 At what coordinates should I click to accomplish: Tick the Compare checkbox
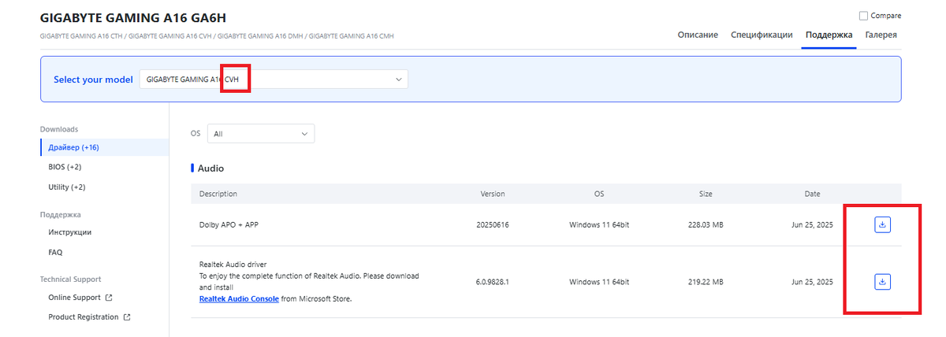tap(863, 16)
